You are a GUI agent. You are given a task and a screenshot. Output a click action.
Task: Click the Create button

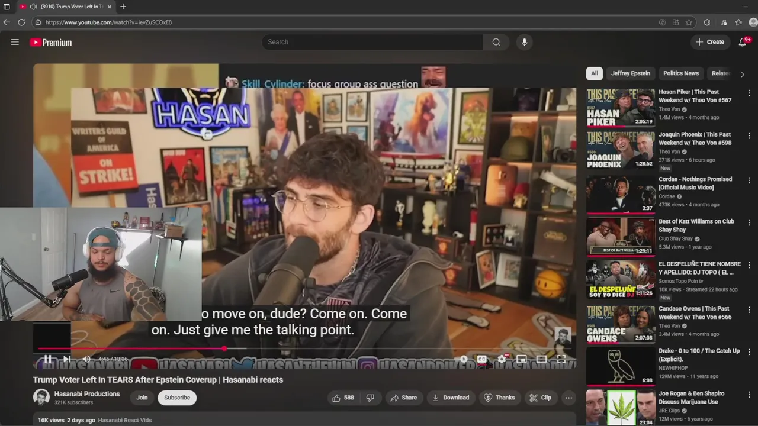click(x=709, y=42)
